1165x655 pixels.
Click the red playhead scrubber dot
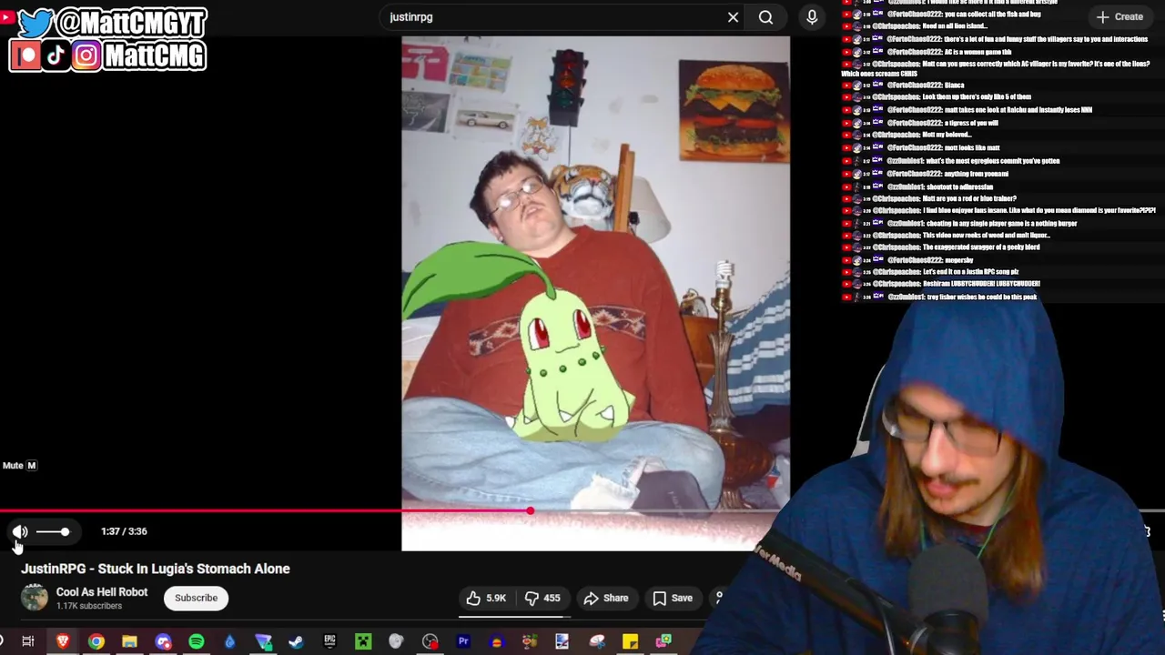pyautogui.click(x=530, y=511)
